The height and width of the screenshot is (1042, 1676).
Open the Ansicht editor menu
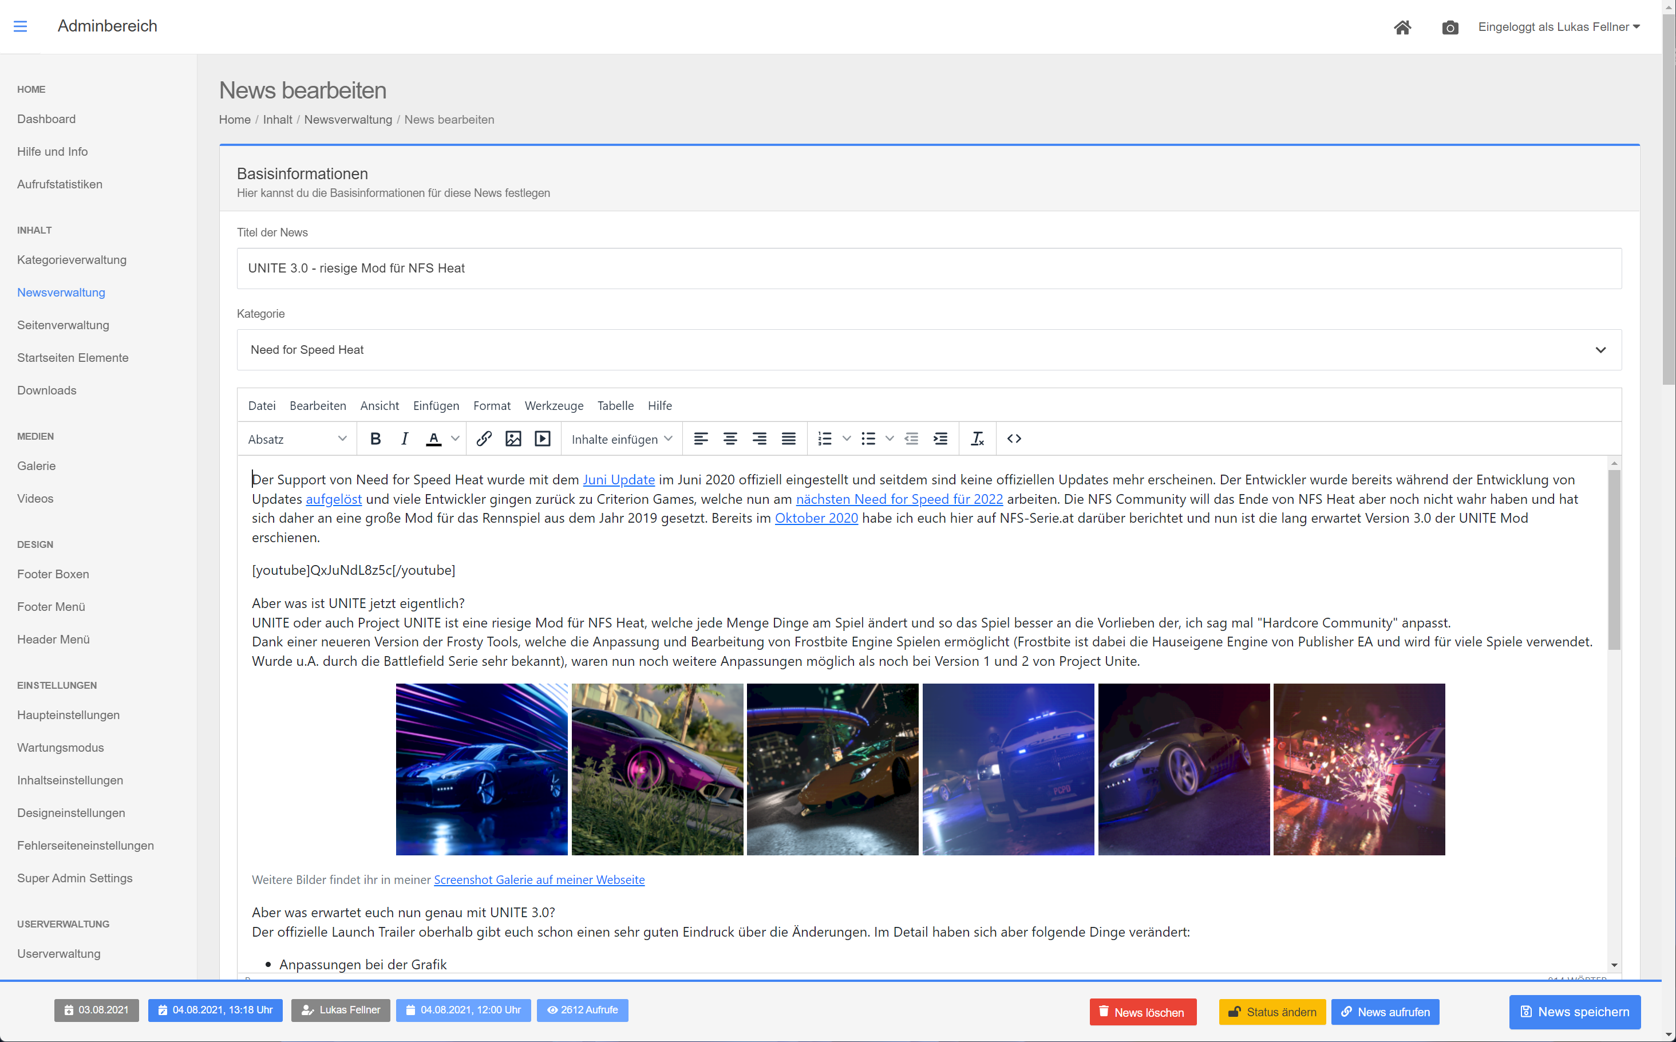click(x=380, y=405)
